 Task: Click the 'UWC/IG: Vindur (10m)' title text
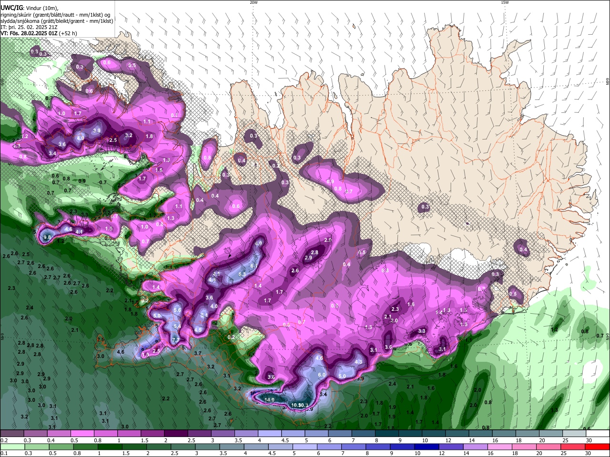tap(29, 8)
